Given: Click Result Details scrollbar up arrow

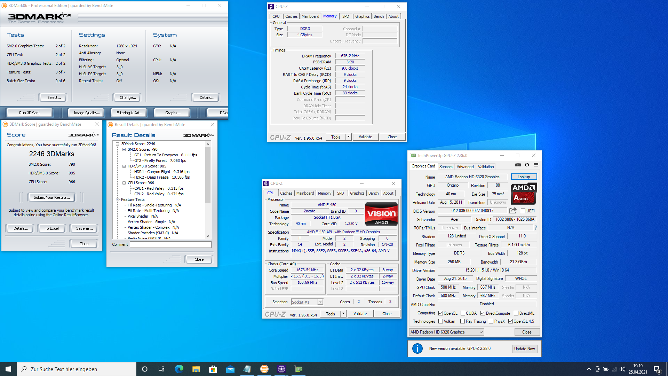Looking at the screenshot, I should 208,144.
